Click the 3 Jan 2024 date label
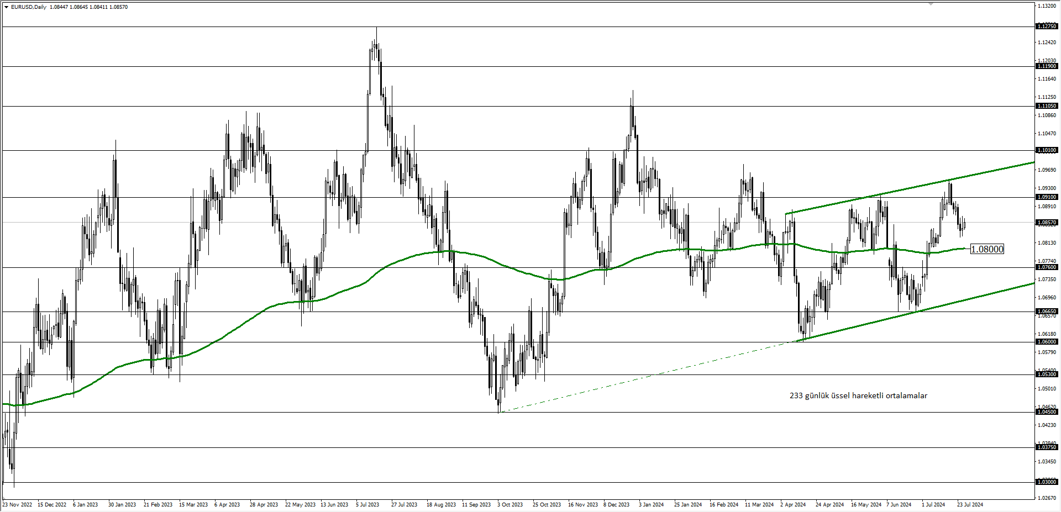The image size is (1061, 512). [651, 505]
